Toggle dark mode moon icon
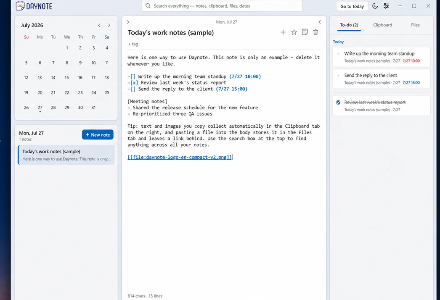Screen dimensions: 440x300 point(375,6)
